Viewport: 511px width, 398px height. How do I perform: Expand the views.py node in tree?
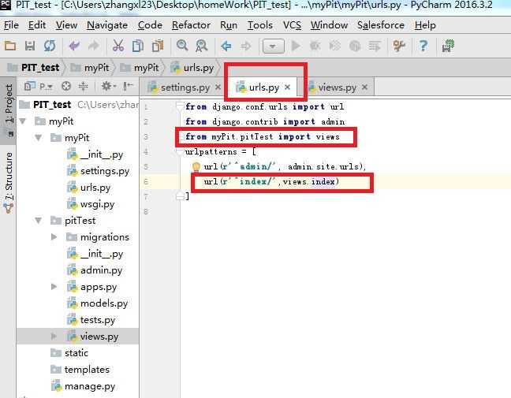54,336
